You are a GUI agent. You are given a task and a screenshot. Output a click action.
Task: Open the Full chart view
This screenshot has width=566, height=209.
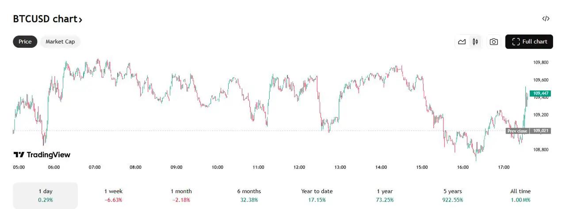[529, 42]
